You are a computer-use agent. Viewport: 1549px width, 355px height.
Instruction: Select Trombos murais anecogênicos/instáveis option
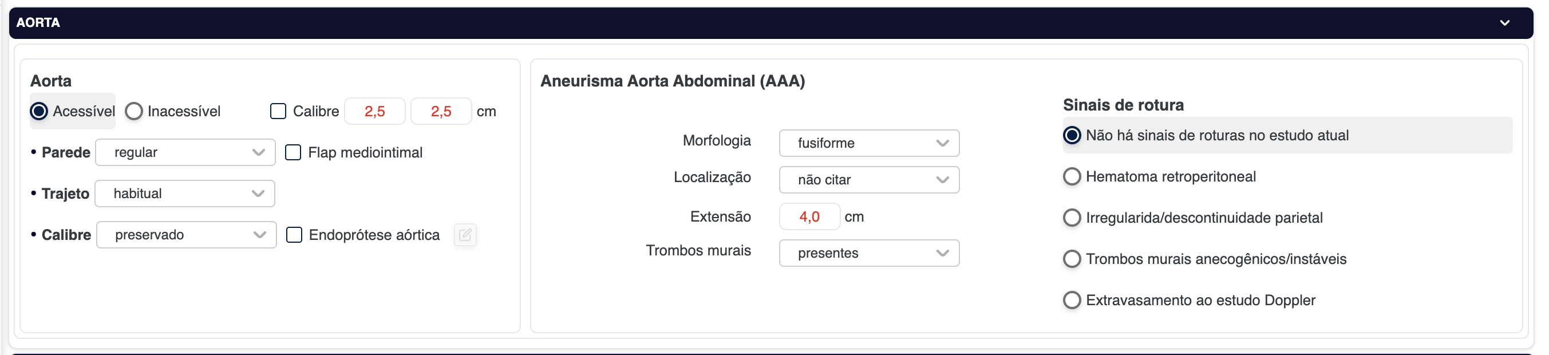(x=1072, y=259)
